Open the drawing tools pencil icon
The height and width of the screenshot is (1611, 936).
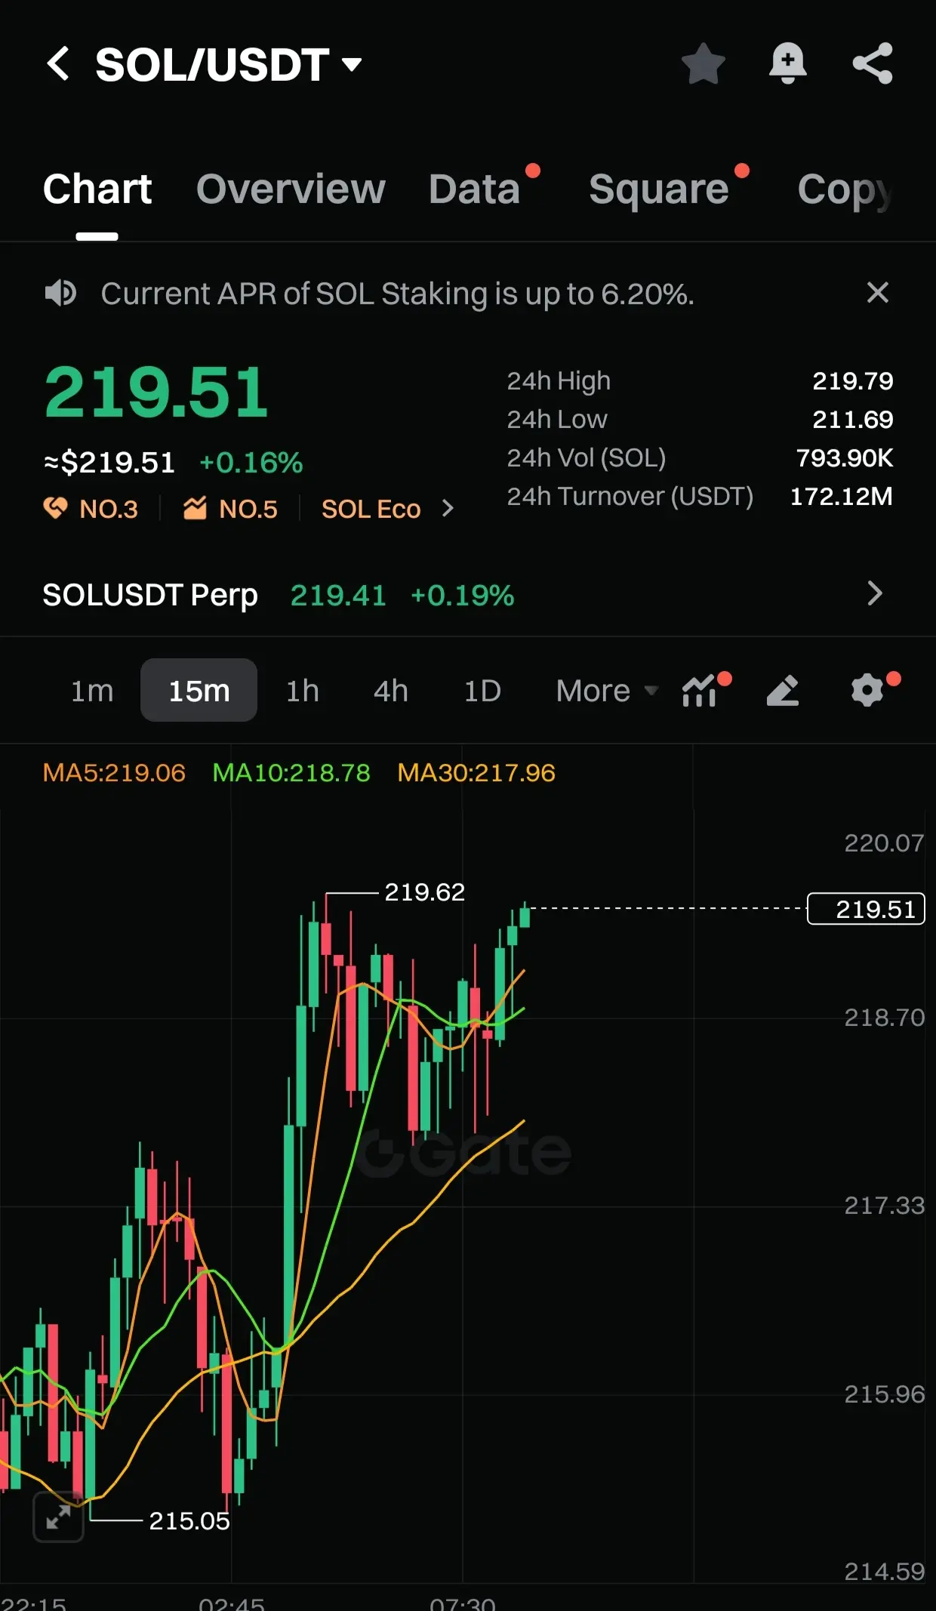point(783,690)
